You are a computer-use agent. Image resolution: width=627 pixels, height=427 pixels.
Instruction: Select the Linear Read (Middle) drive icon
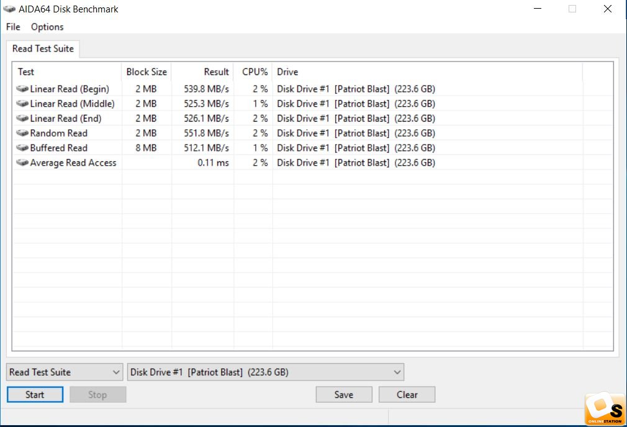pos(22,104)
